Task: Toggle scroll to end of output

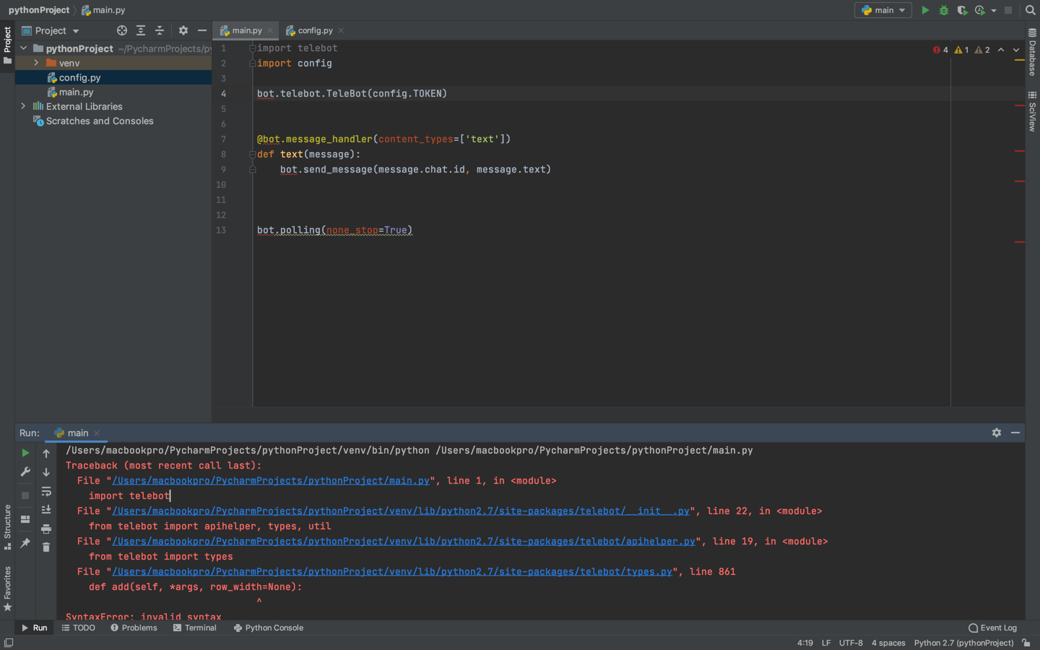Action: click(x=46, y=510)
